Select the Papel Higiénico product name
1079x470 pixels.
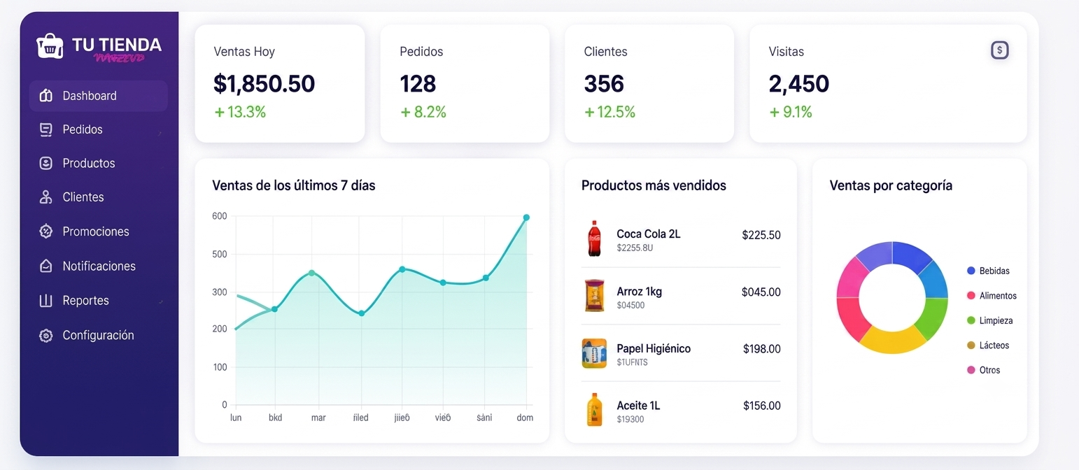(654, 348)
